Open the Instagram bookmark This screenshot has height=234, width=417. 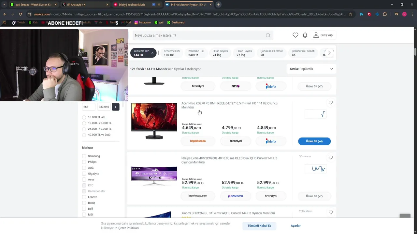coord(142,22)
